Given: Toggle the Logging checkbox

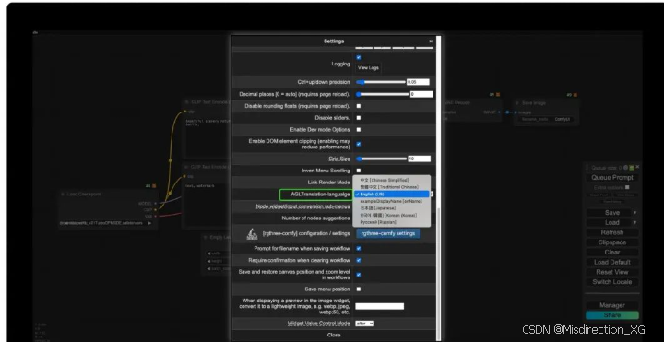Looking at the screenshot, I should (x=359, y=57).
